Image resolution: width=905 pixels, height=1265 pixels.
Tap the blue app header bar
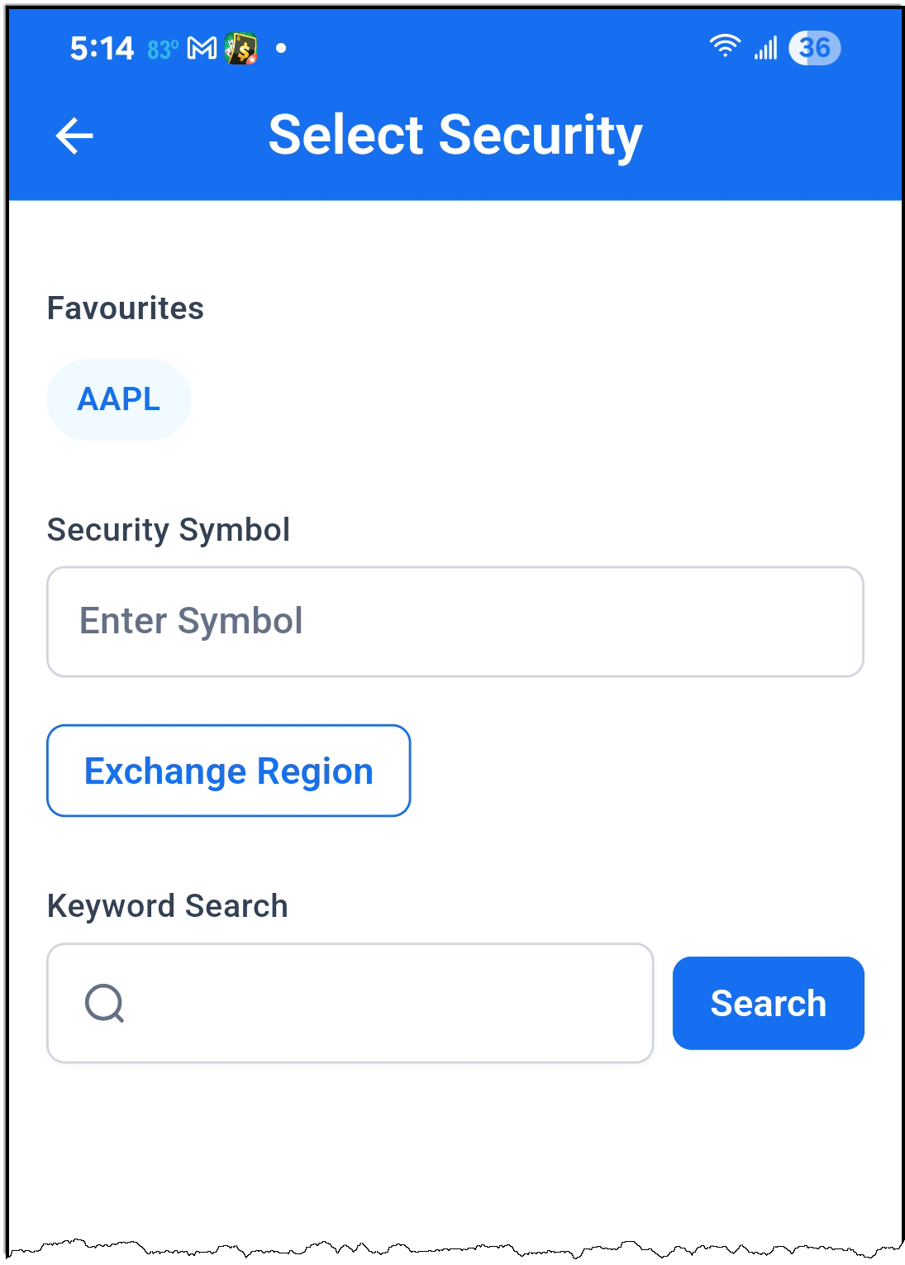(x=455, y=137)
